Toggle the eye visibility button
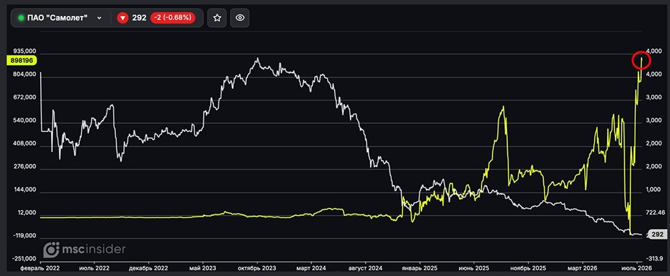The image size is (670, 276). (x=240, y=17)
